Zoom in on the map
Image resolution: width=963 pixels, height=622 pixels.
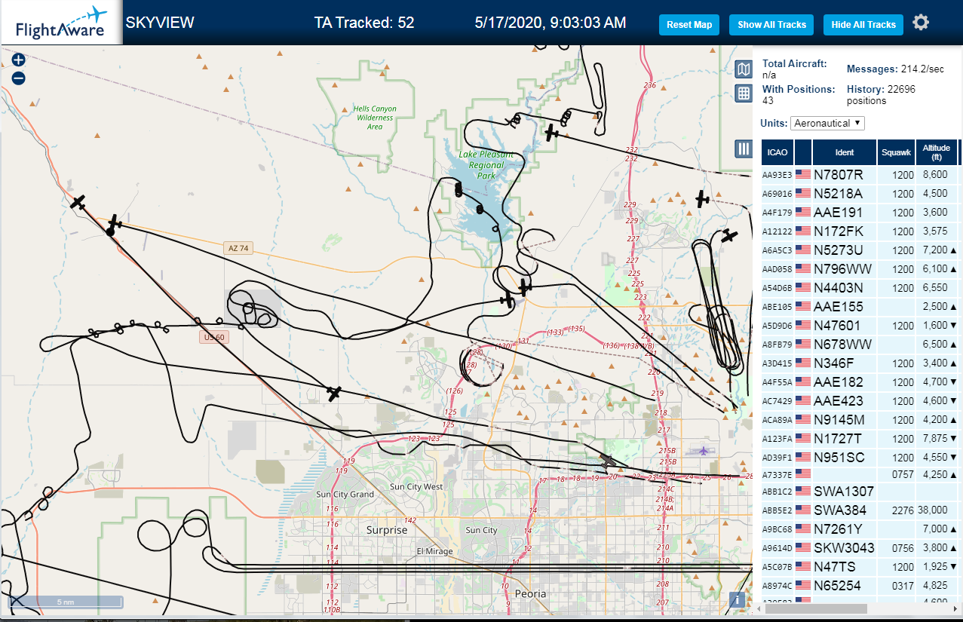point(19,60)
